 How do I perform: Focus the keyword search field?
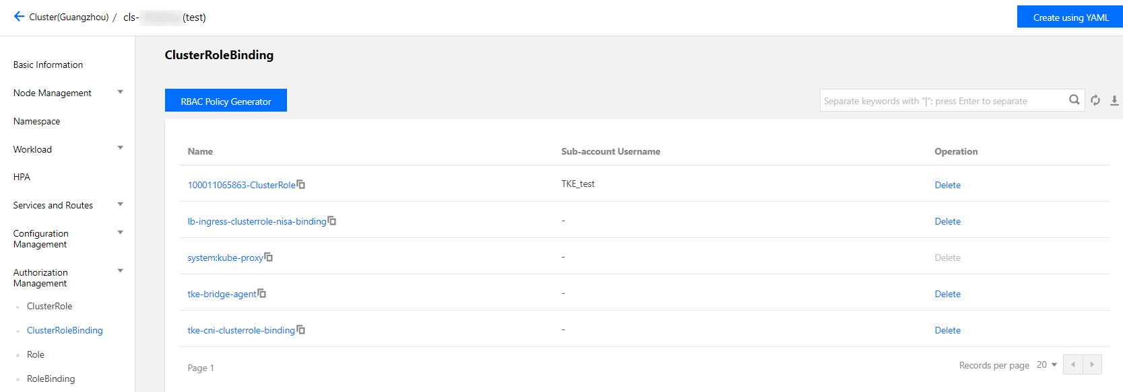click(x=942, y=101)
